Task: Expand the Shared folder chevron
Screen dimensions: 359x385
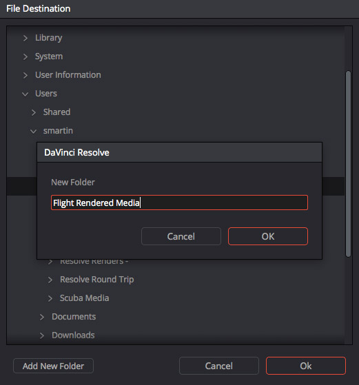Action: tap(33, 112)
